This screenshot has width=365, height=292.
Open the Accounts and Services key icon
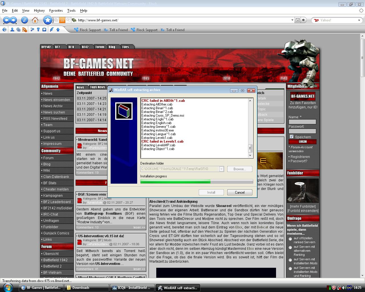pos(38,30)
